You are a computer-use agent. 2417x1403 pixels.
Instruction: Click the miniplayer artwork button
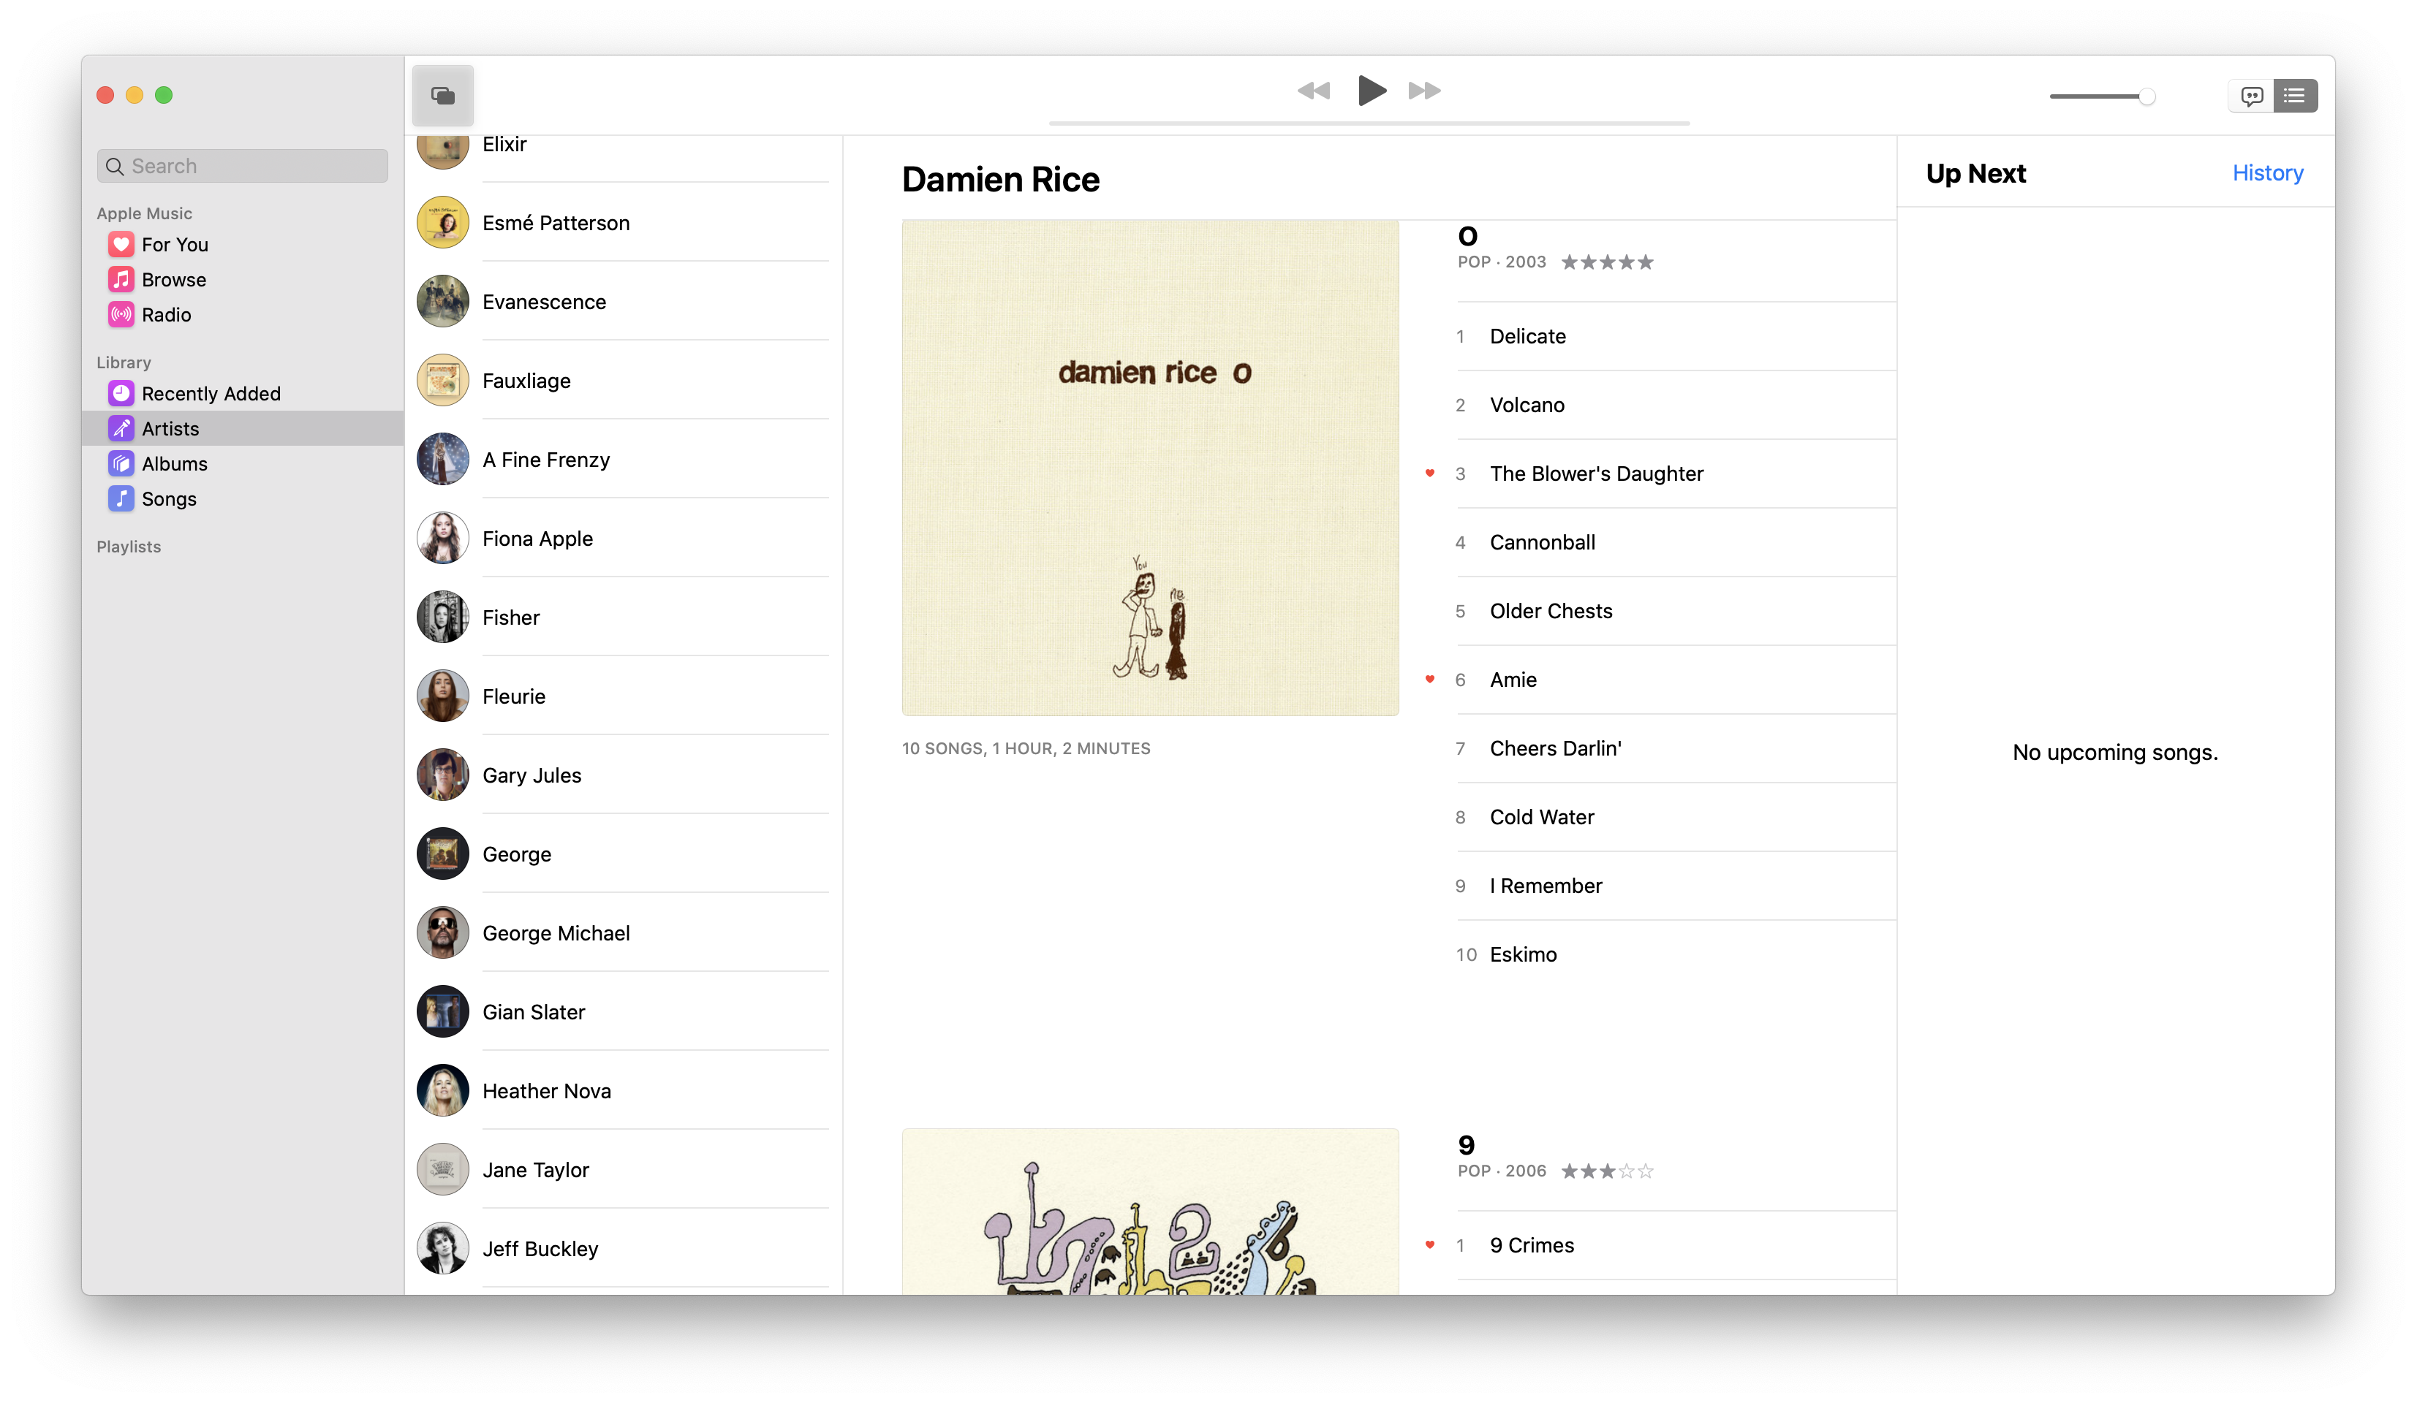(x=442, y=95)
